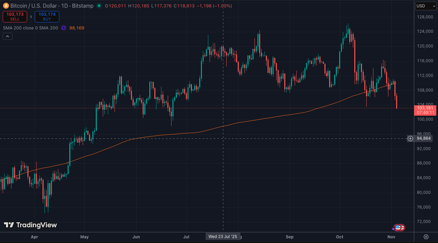
Task: Click the Sep label on the time axis
Action: pos(290,237)
